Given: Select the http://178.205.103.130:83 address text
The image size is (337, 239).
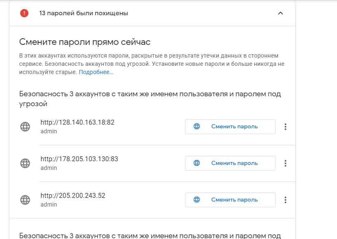Looking at the screenshot, I should [x=80, y=159].
